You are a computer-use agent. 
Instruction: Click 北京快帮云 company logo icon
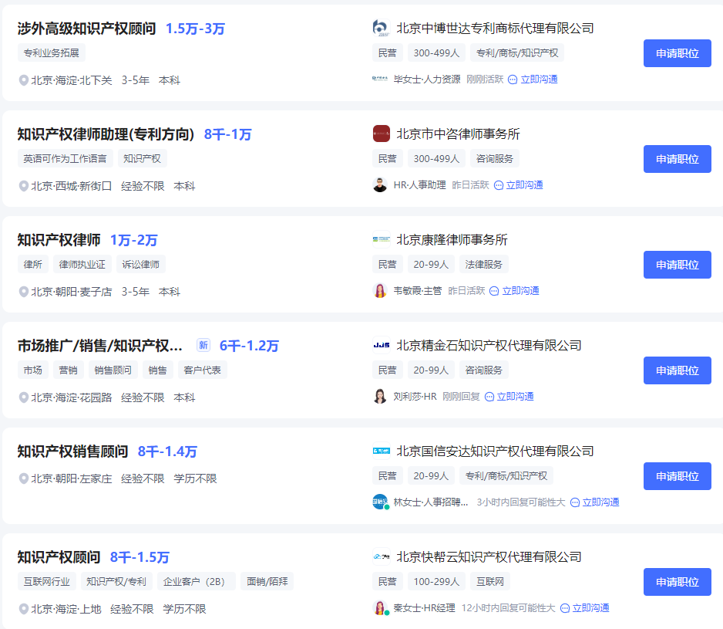click(381, 556)
